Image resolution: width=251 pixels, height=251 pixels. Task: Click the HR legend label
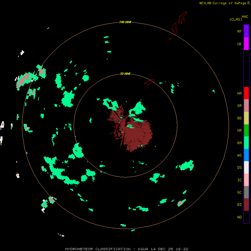(x=239, y=131)
